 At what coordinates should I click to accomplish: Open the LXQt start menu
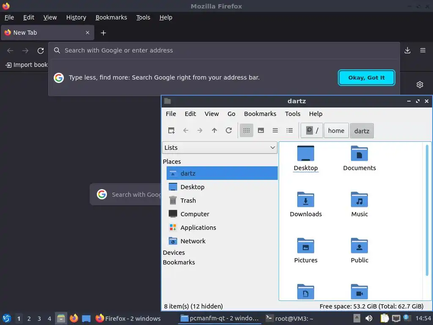point(7,318)
